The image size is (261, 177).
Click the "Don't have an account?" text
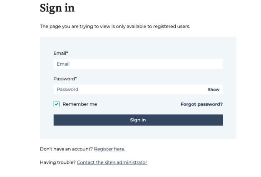66,149
